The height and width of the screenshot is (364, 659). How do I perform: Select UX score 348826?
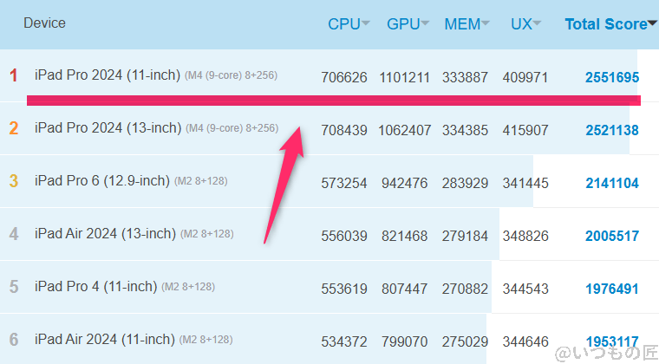click(x=525, y=236)
